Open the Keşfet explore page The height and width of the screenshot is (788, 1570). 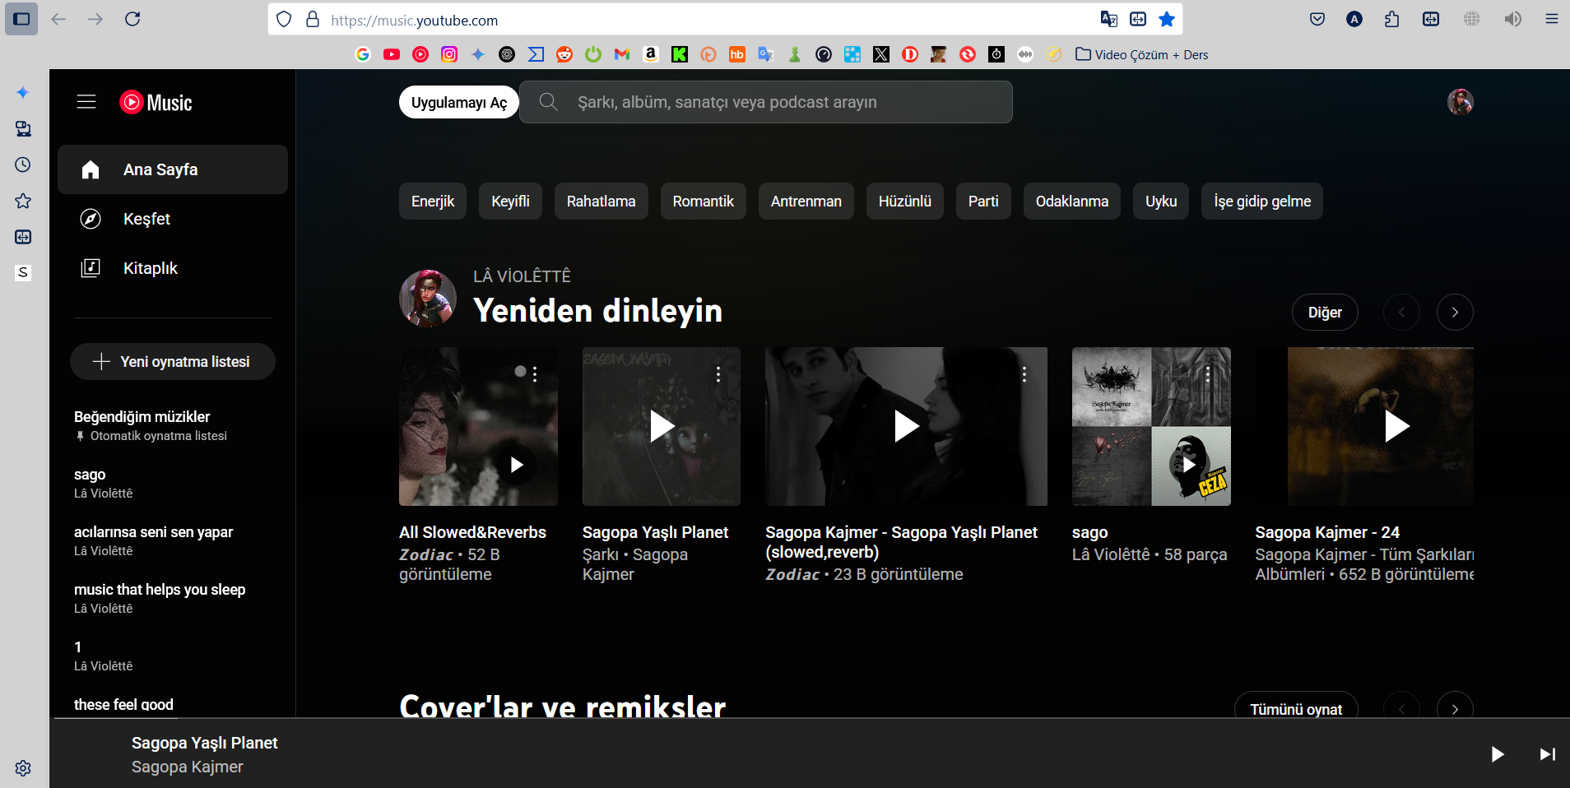point(146,219)
